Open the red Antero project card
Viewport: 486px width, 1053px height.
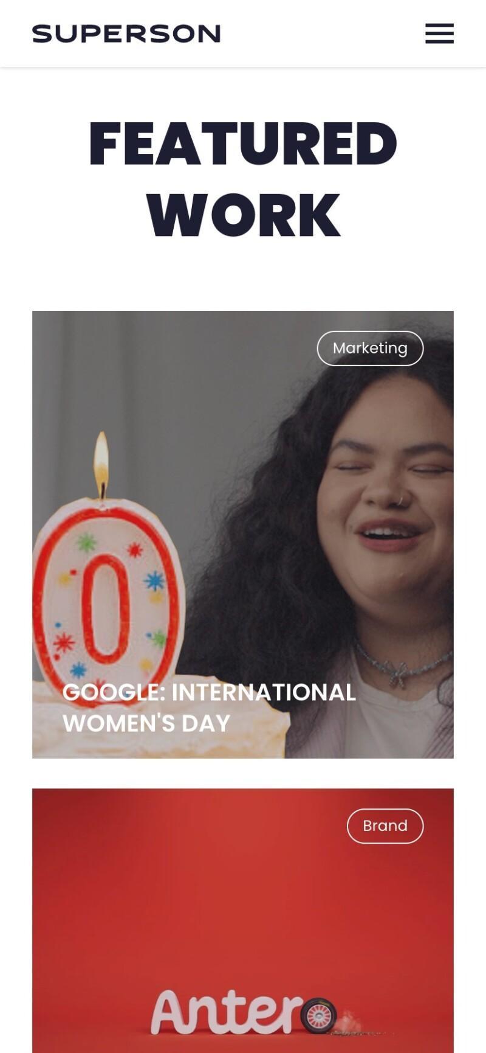point(243,920)
